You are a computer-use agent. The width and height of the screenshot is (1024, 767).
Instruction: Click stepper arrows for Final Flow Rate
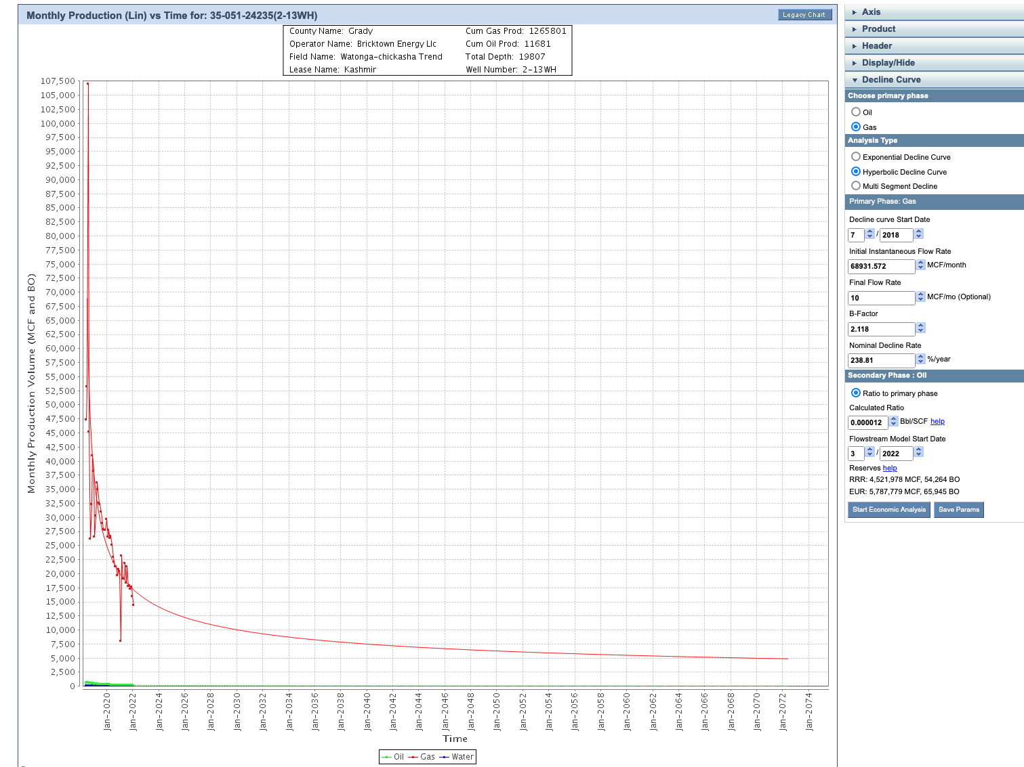[920, 297]
